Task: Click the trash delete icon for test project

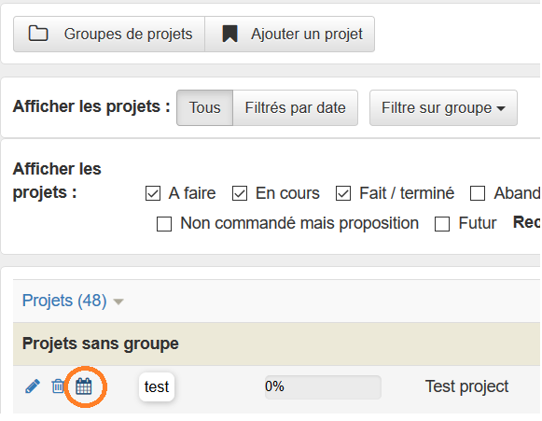Action: coord(58,386)
